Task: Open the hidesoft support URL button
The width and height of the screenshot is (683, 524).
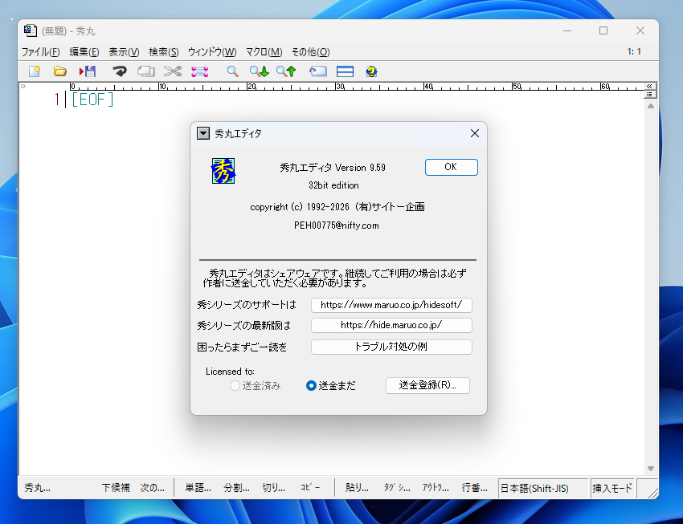Action: 391,305
